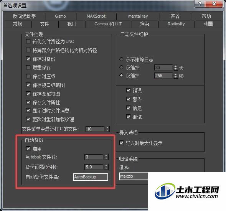226x211 pixels.
Task: Open the Radiosity tab
Action: pos(176,24)
